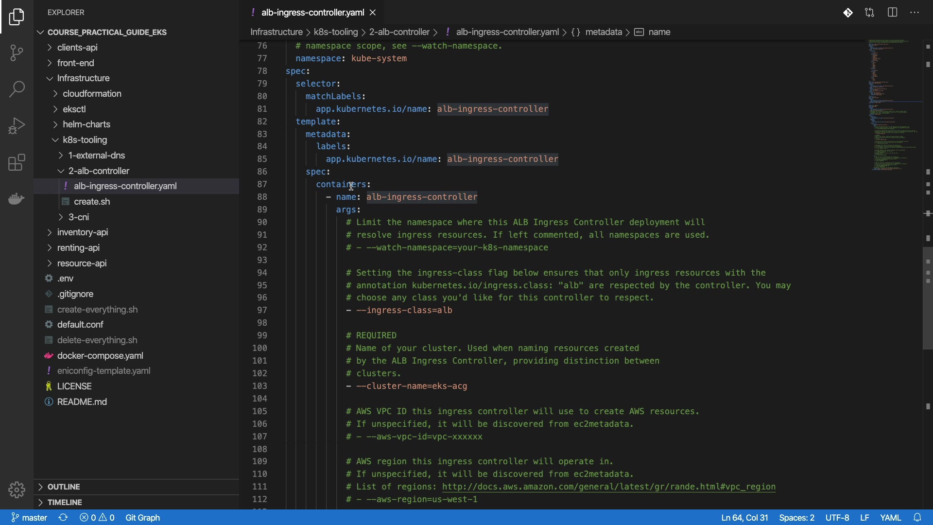Image resolution: width=933 pixels, height=525 pixels.
Task: Click the notifications bell in status bar
Action: pyautogui.click(x=918, y=518)
